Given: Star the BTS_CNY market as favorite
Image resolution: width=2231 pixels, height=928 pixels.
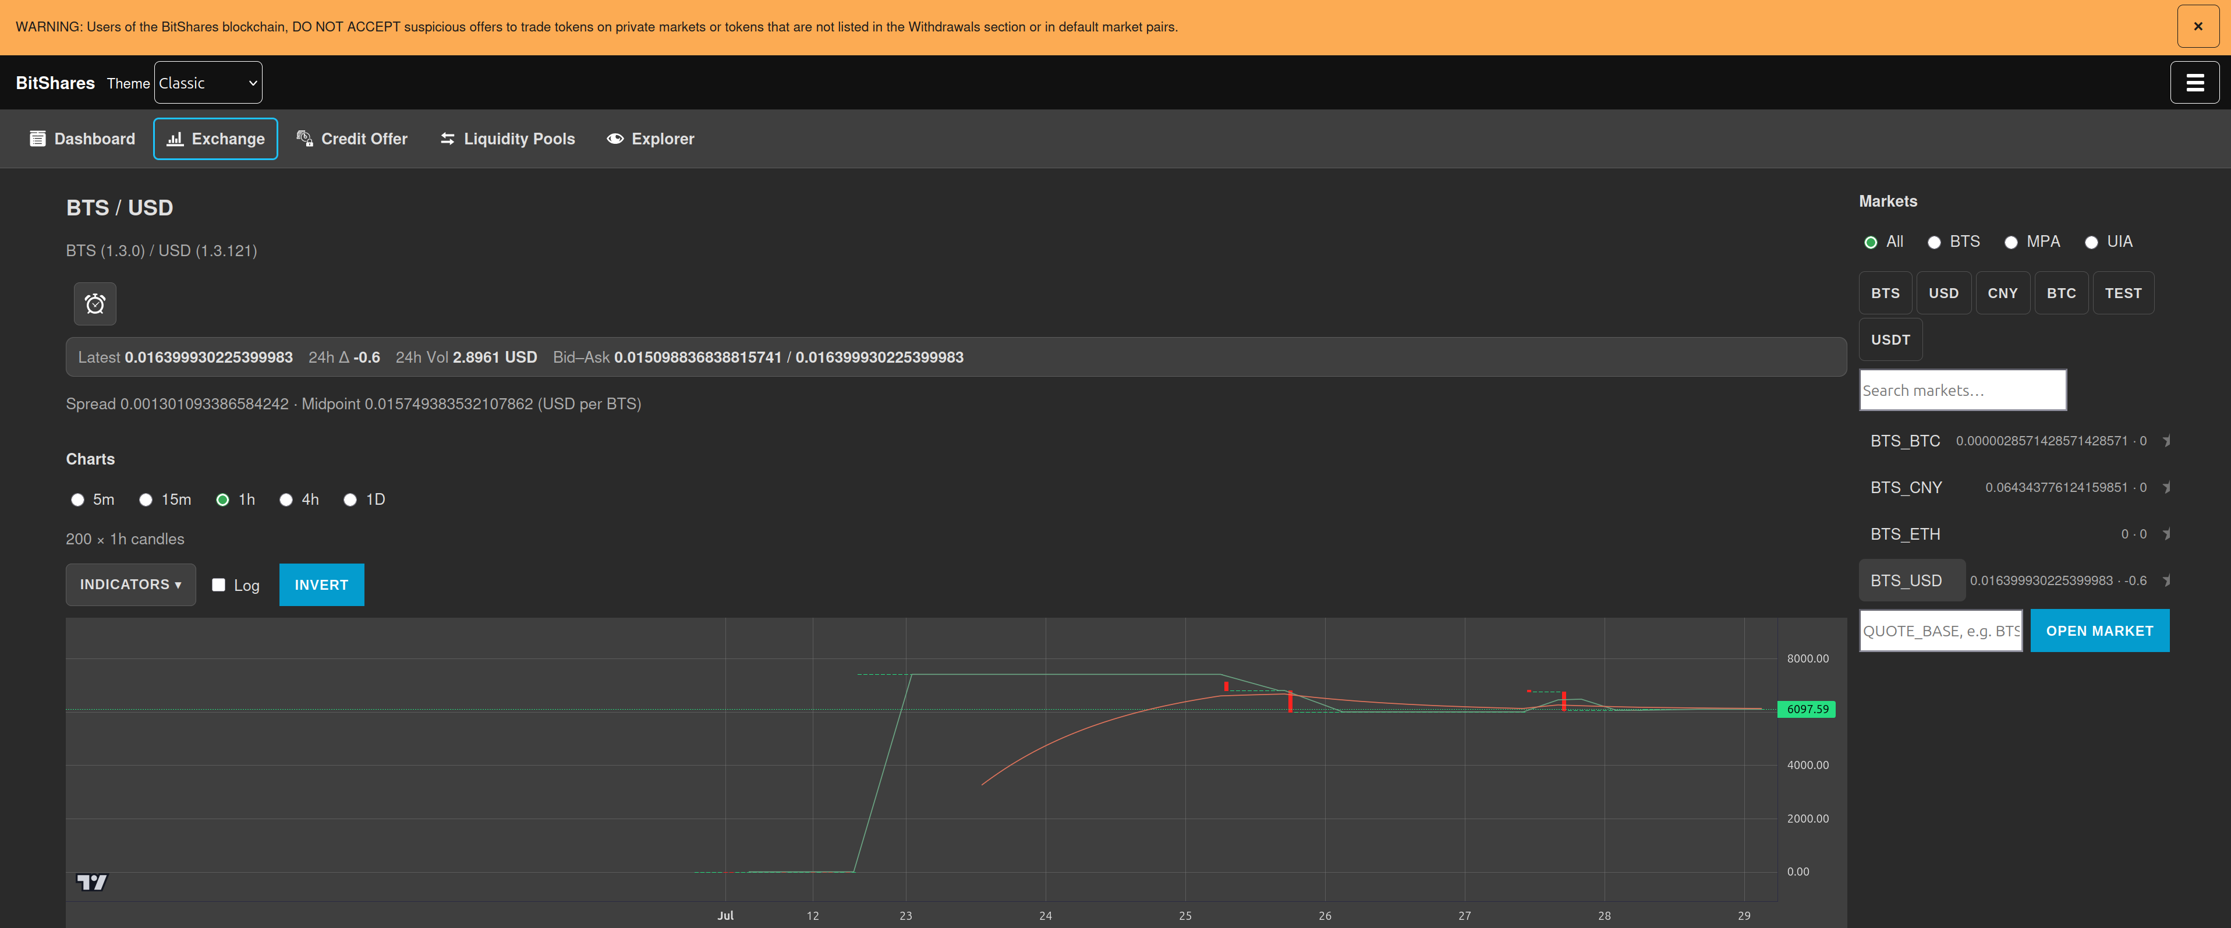Looking at the screenshot, I should tap(2166, 488).
